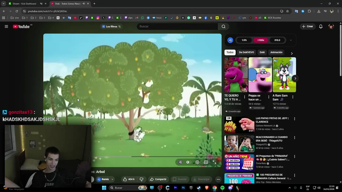Click the IQ badge in stats bar

click(x=230, y=40)
